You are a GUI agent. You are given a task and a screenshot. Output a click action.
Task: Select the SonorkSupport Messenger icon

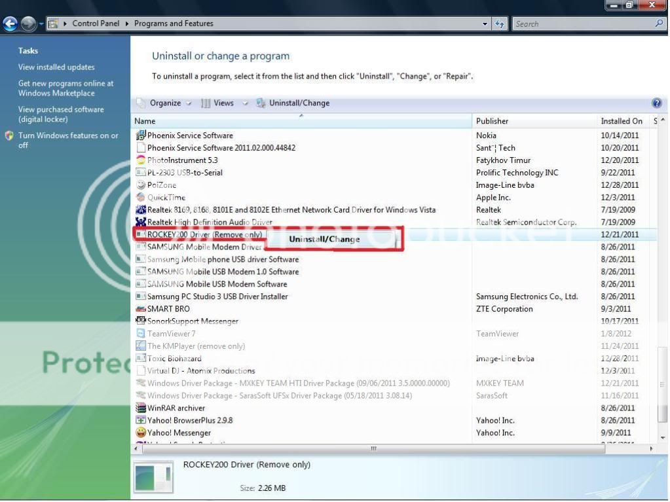point(141,321)
